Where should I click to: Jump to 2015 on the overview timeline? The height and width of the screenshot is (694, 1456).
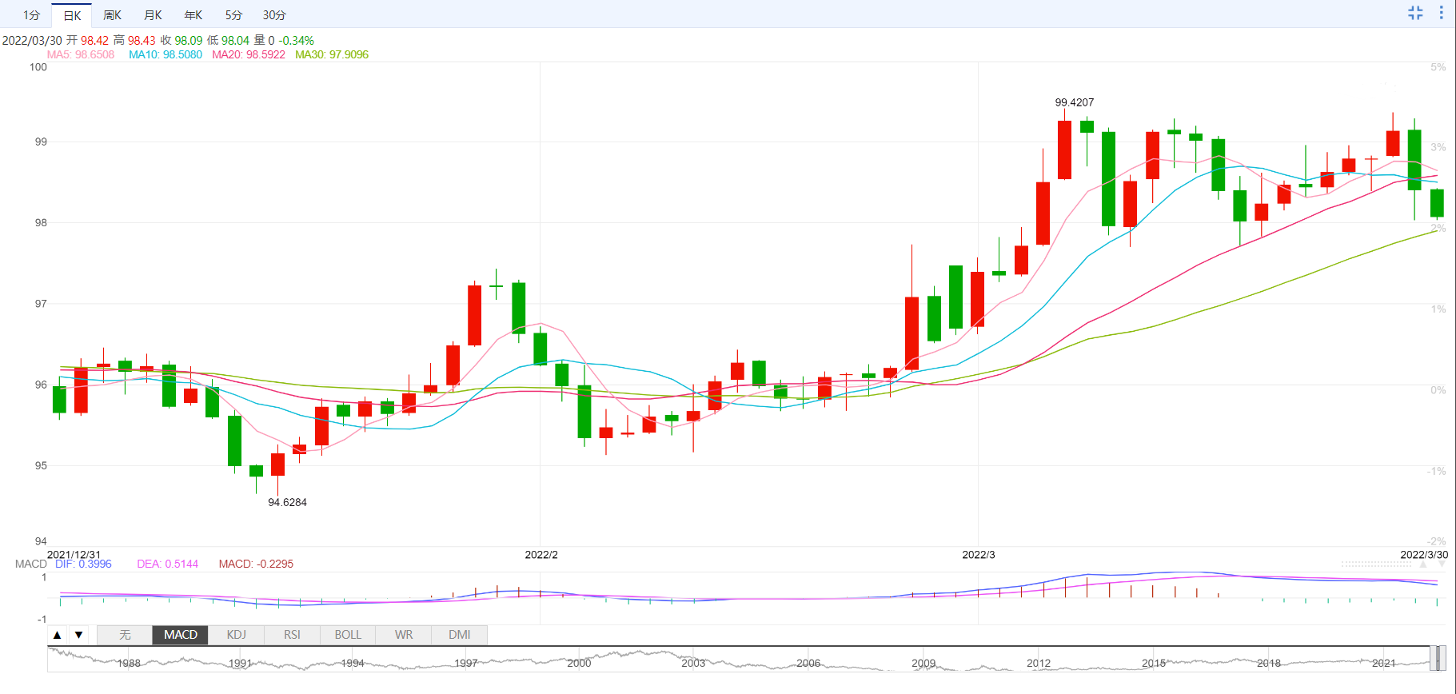1154,663
